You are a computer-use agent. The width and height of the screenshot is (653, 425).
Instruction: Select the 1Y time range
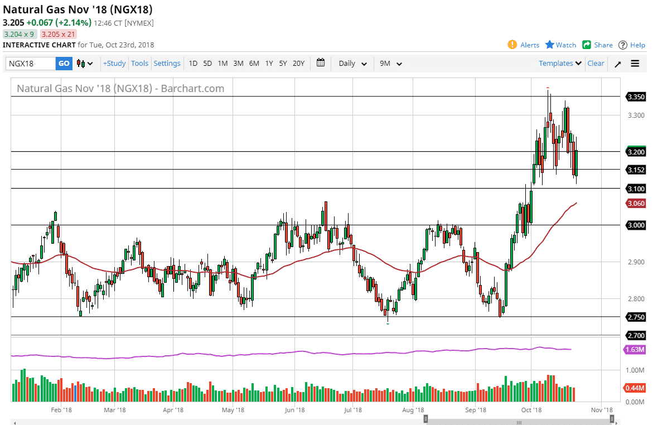[x=269, y=64]
